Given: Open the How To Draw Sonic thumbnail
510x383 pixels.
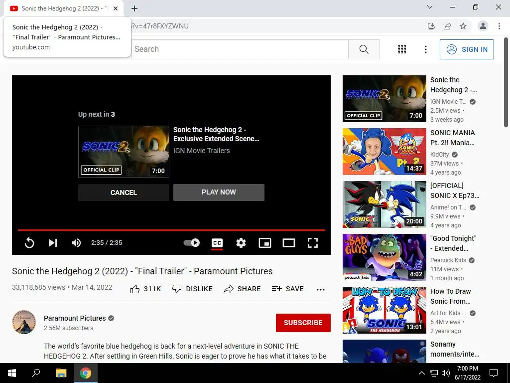Looking at the screenshot, I should pyautogui.click(x=384, y=310).
